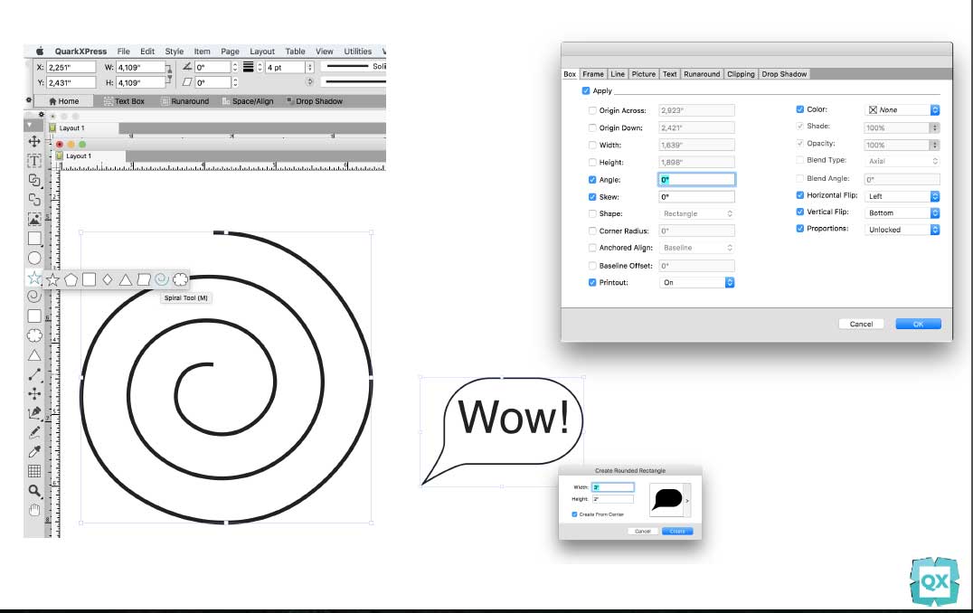The width and height of the screenshot is (973, 613).
Task: Open the Space/Align palette tab
Action: [248, 101]
